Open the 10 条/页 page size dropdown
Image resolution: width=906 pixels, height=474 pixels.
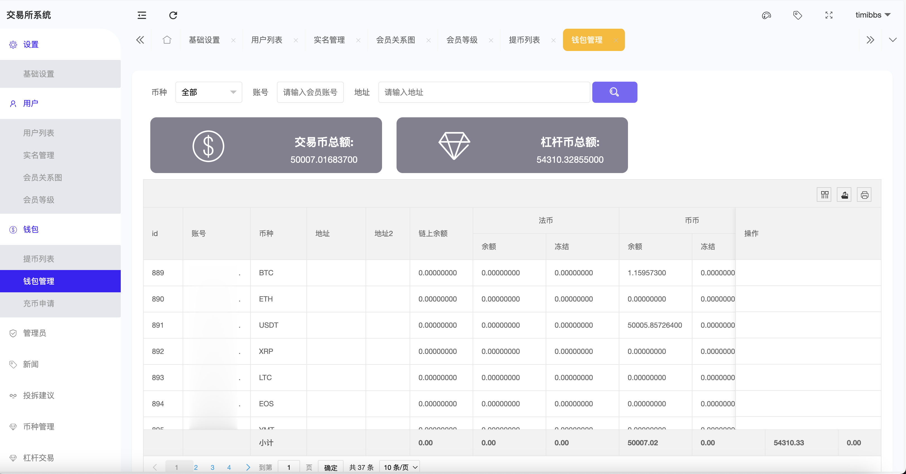[399, 467]
